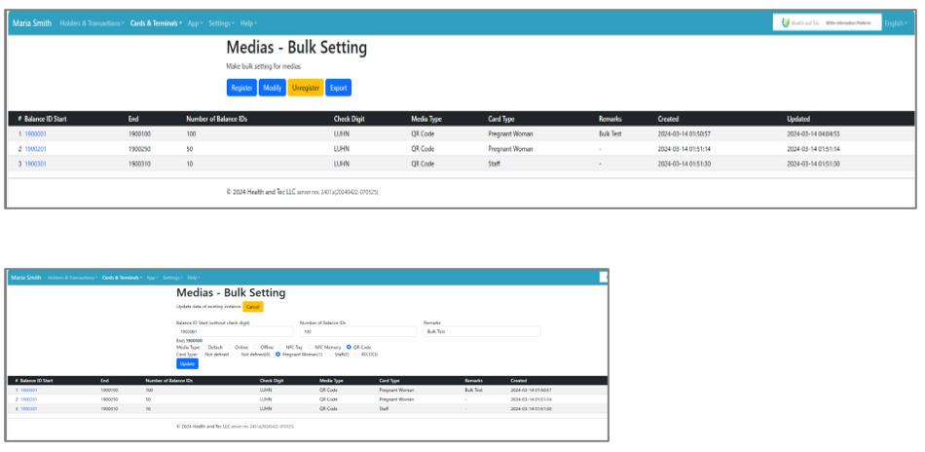This screenshot has width=925, height=452.
Task: Open Help menu in the upper navbar
Action: [x=248, y=22]
